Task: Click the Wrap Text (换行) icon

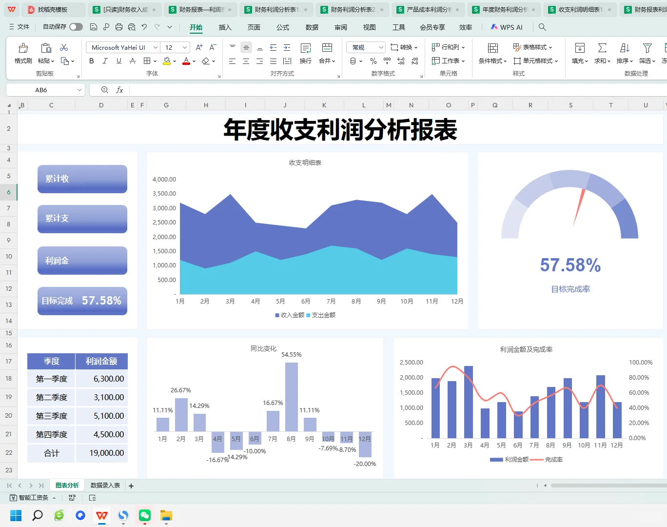Action: point(306,48)
